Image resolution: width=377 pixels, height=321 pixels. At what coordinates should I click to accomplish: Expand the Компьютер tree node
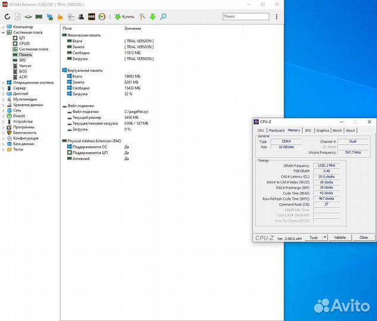tap(3, 27)
